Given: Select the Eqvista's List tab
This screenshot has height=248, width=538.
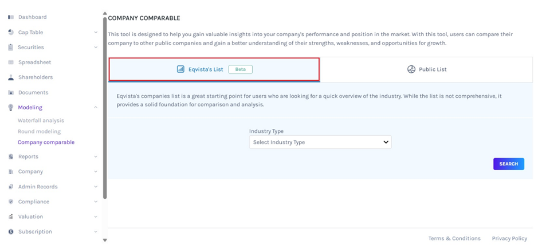Looking at the screenshot, I should pos(214,69).
